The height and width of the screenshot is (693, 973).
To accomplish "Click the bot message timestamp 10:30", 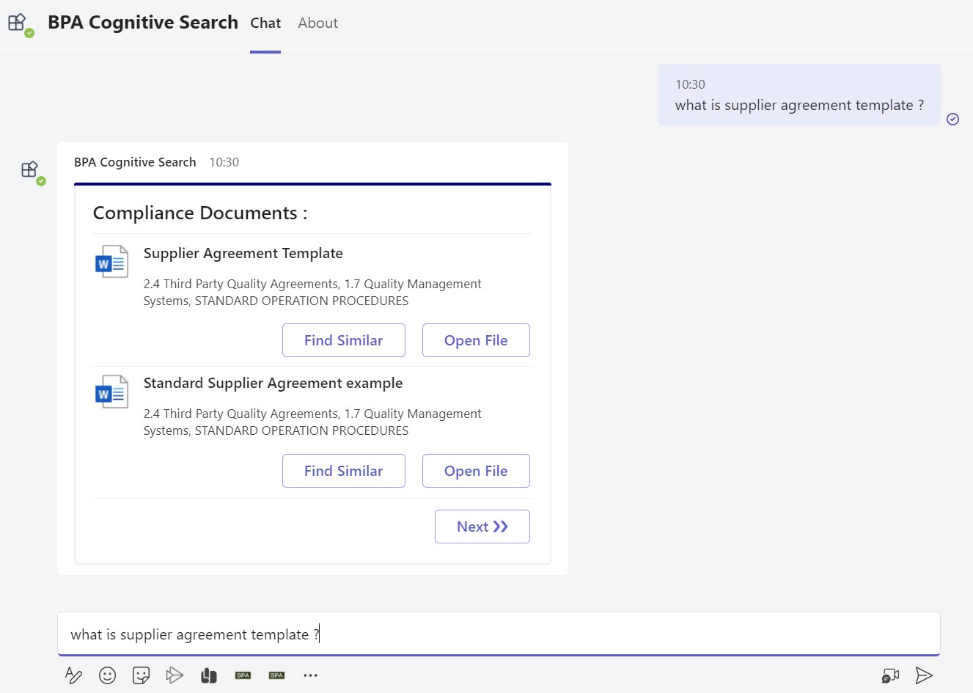I will [x=224, y=162].
